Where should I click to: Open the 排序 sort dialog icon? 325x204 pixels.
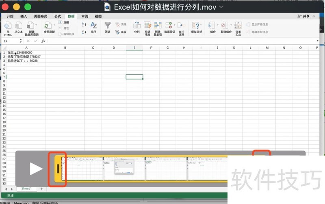(93, 26)
